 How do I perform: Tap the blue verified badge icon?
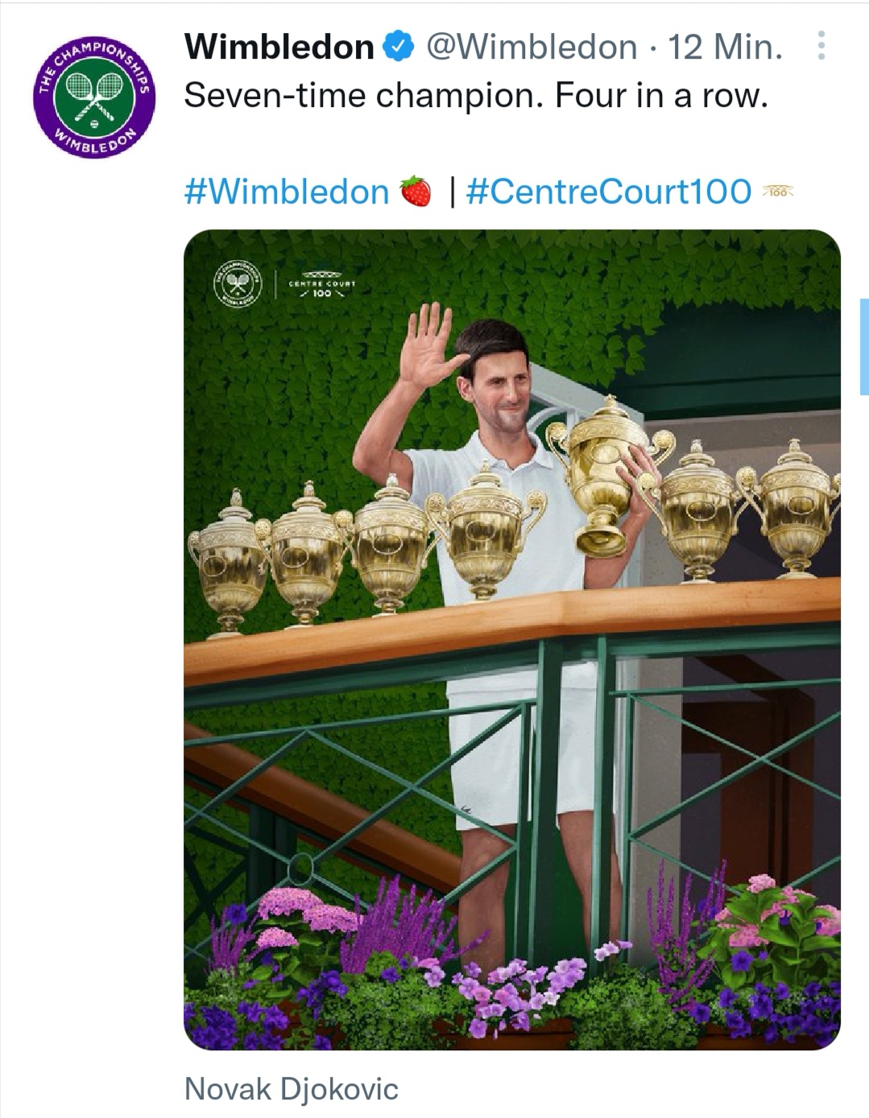coord(399,47)
